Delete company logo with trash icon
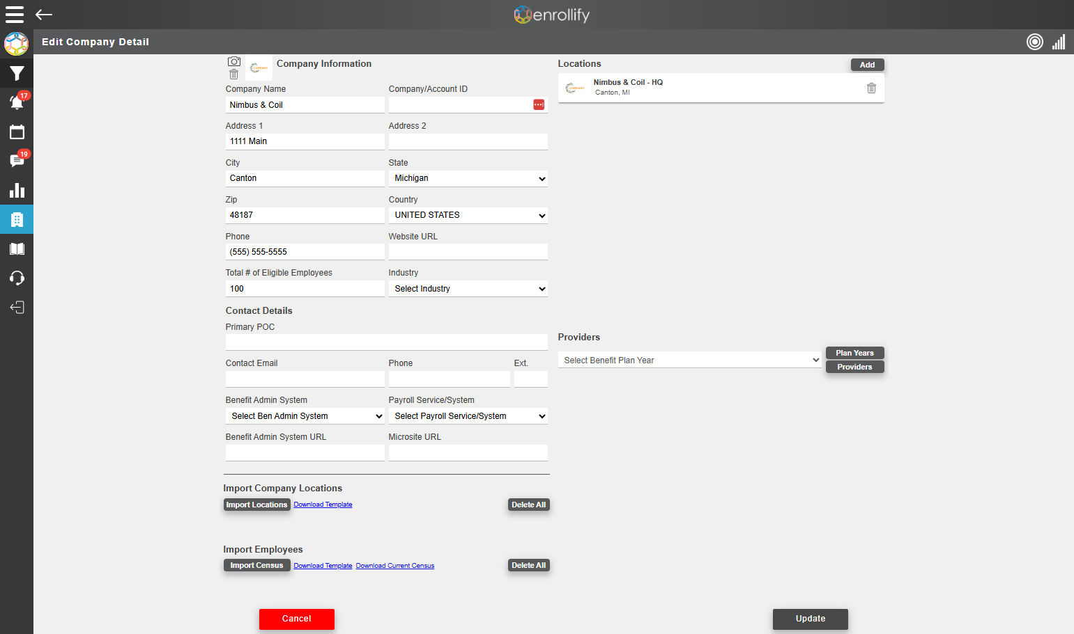1074x634 pixels. point(234,74)
